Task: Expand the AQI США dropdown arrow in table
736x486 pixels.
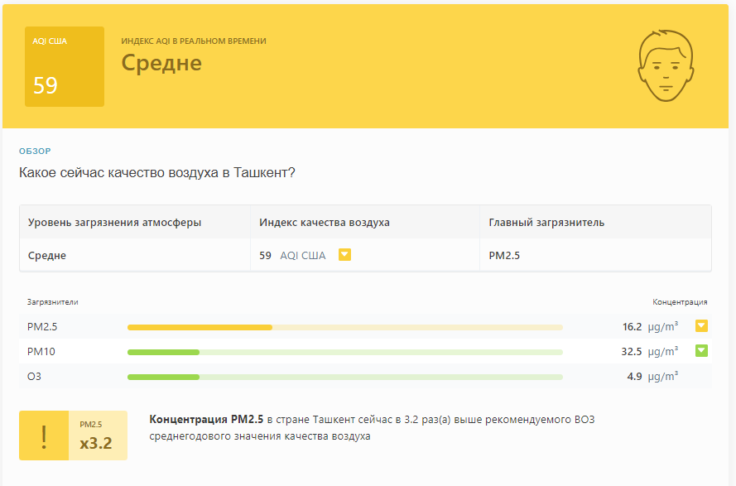Action: click(344, 254)
